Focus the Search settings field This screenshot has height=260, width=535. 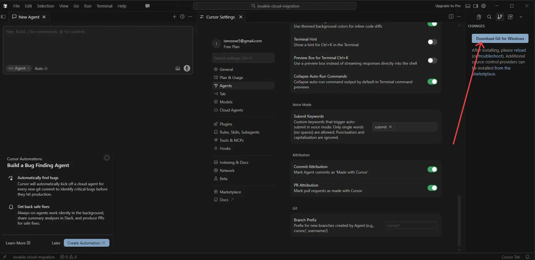pos(243,58)
